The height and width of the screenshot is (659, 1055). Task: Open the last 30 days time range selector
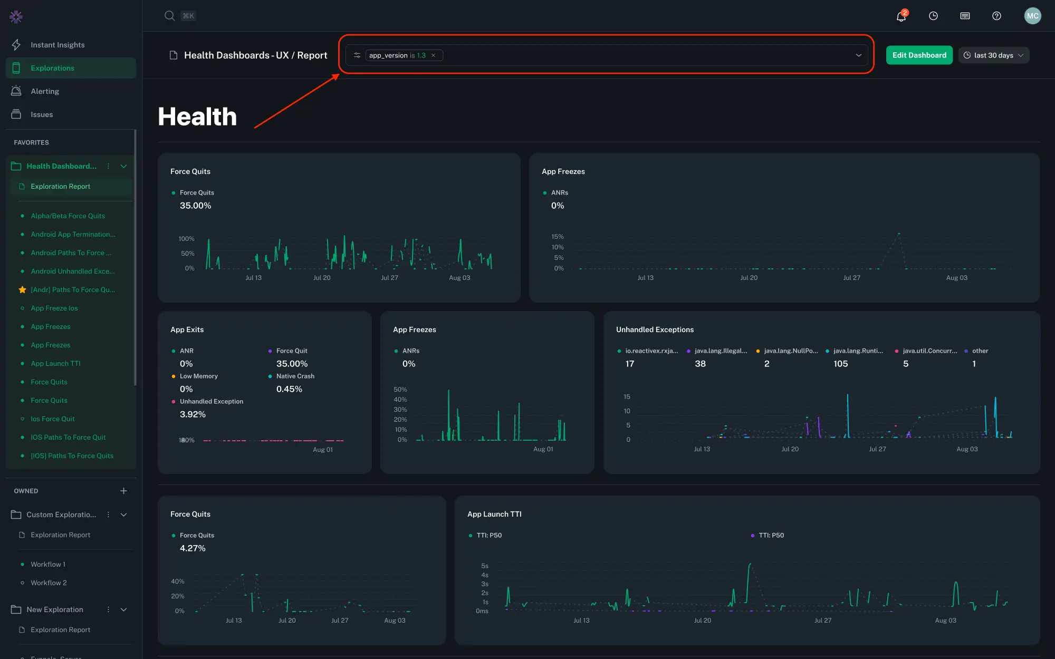tap(993, 55)
